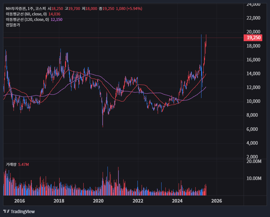Viewport: 270px width, 217px height.
Task: Click the 10.00M volume axis label
Action: pos(254,178)
